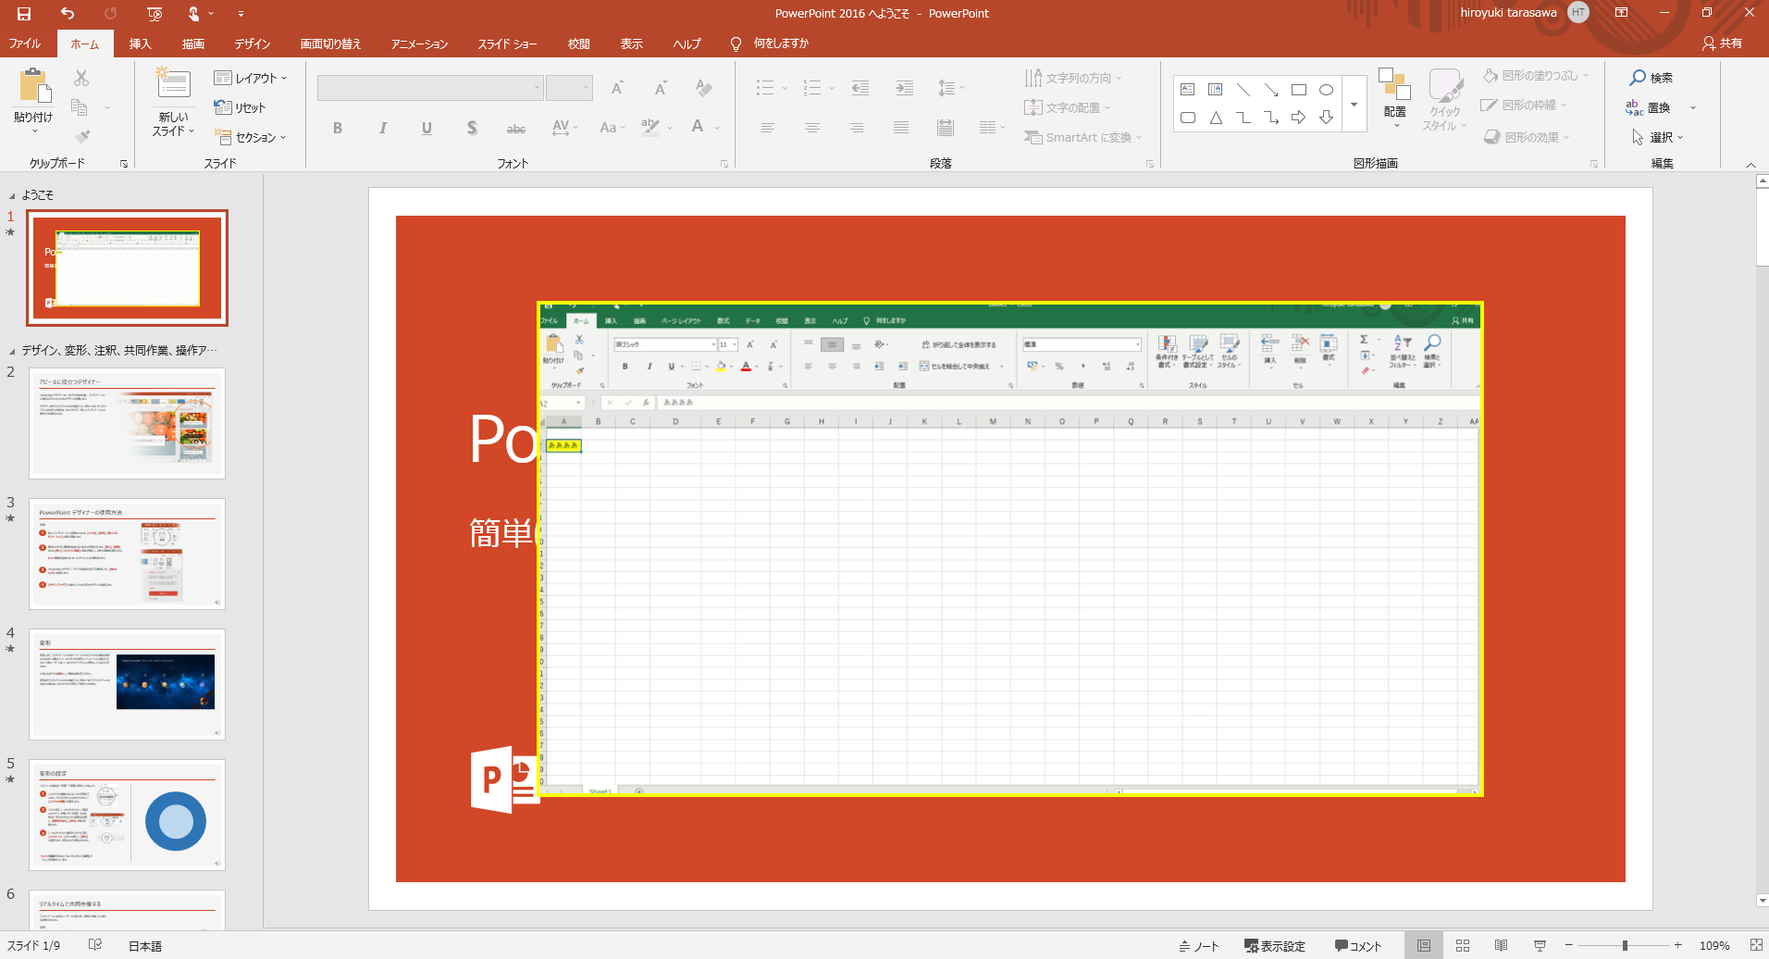This screenshot has width=1769, height=959.
Task: Open Section (セクション) dropdown
Action: (251, 137)
